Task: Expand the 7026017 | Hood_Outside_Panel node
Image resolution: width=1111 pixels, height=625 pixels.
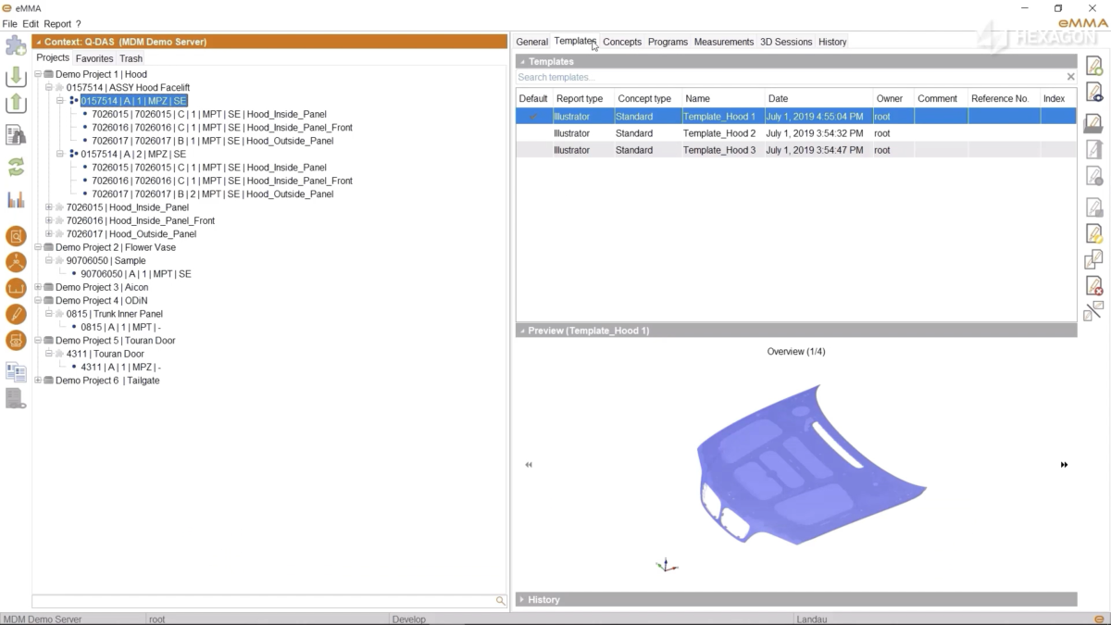Action: (x=49, y=234)
